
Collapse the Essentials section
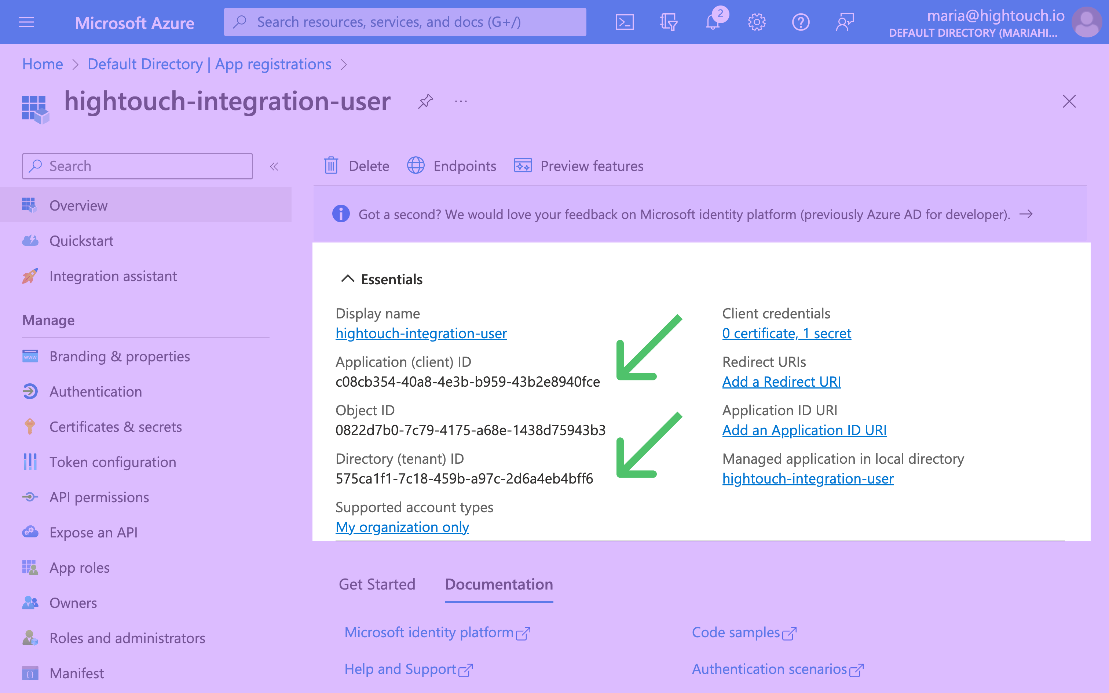[x=348, y=279]
